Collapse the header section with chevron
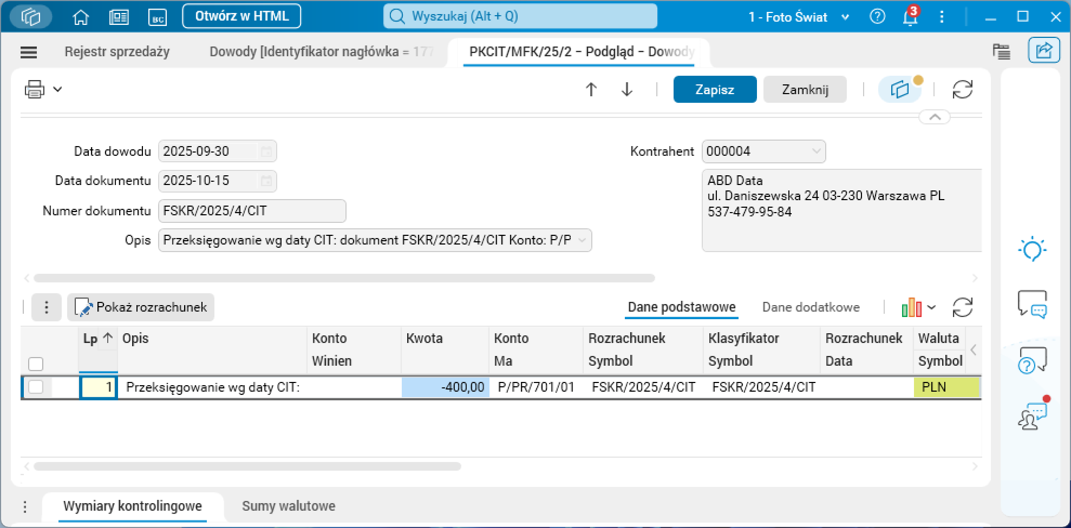Viewport: 1071px width, 528px height. coord(935,117)
